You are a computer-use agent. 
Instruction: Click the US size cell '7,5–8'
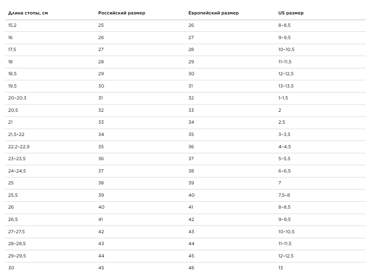[284, 195]
